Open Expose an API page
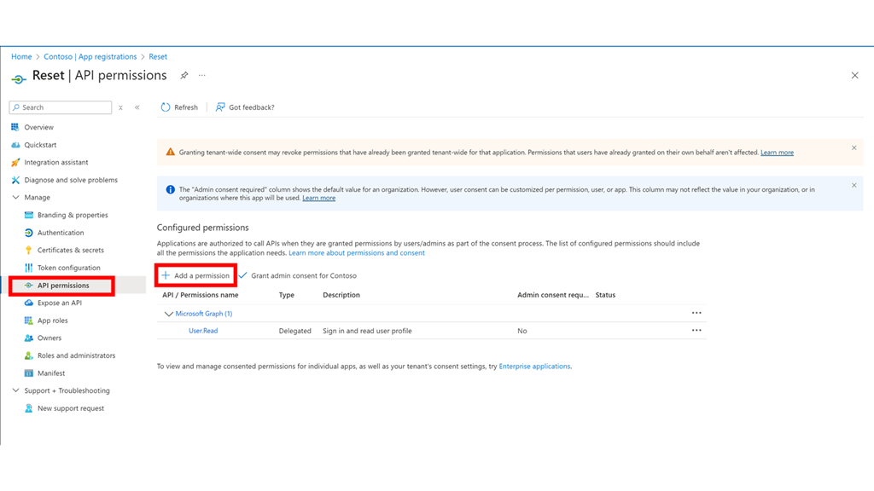Viewport: 874px width, 491px height. click(59, 303)
